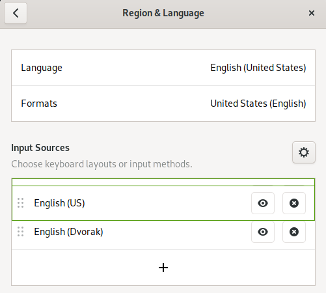Change the English (United States) language value
Screen dimensions: 326x293
tap(258, 68)
